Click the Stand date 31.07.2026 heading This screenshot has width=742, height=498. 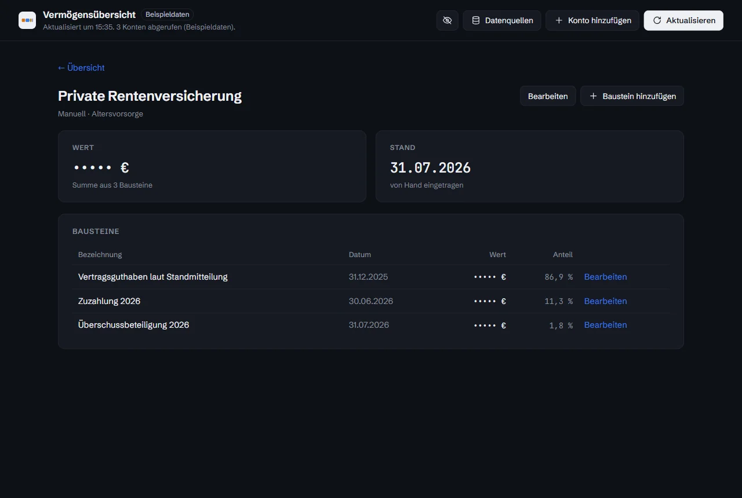(430, 168)
